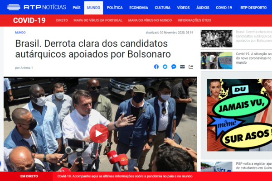Open the generic share arrow icon
The width and height of the screenshot is (272, 181).
191,67
